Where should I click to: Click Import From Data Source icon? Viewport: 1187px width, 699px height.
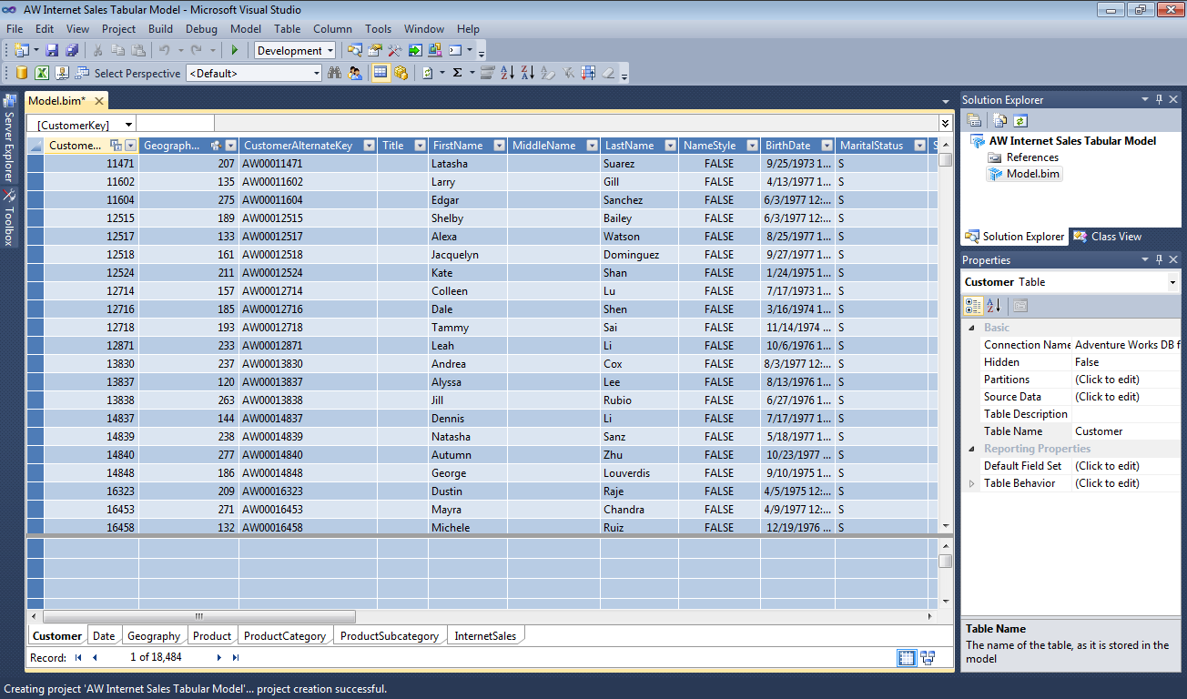pos(21,73)
